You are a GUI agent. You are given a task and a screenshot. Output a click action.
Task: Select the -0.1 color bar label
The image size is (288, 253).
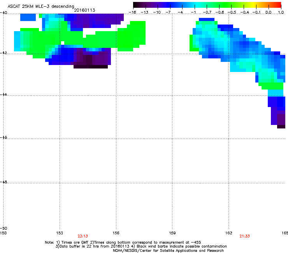257,12
